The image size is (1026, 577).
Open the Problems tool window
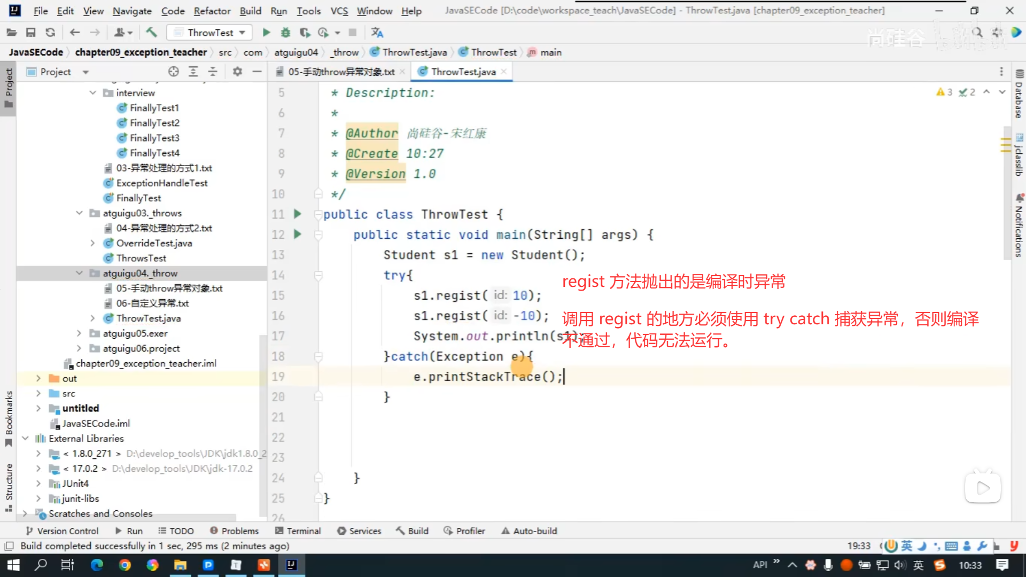tap(234, 531)
